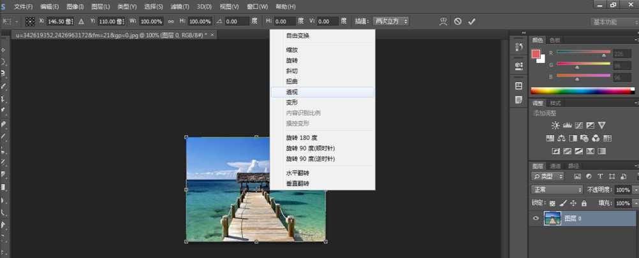The width and height of the screenshot is (639, 258).
Task: Open the 正常 blend mode dropdown
Action: [x=557, y=190]
